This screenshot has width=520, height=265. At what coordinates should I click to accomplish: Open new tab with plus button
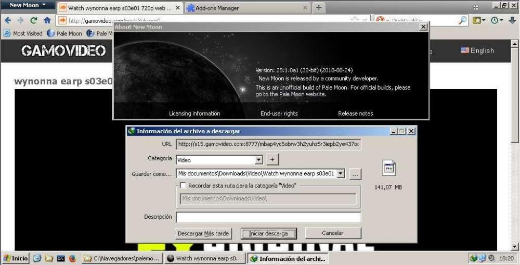318,7
